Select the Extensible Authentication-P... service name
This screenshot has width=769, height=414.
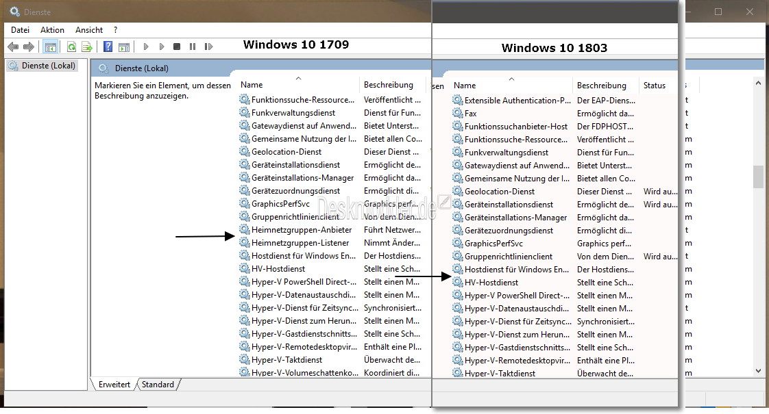coord(518,101)
